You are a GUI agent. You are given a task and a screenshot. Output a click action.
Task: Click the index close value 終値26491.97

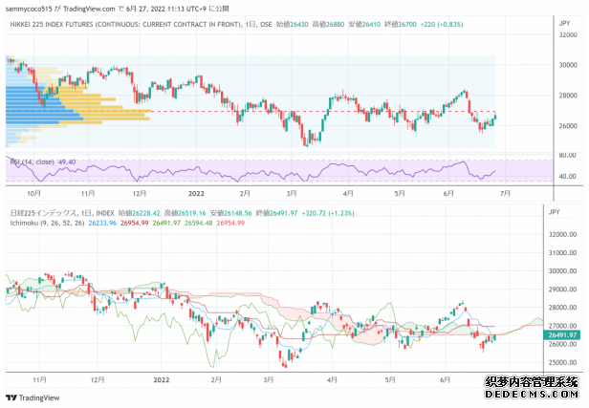(276, 213)
